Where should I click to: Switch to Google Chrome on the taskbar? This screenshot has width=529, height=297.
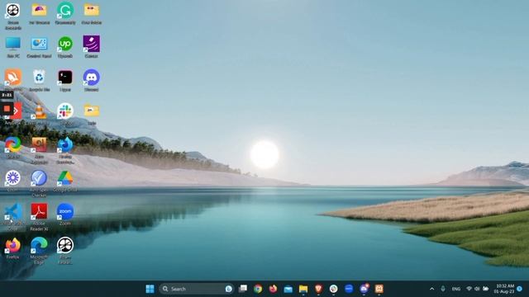pyautogui.click(x=258, y=289)
